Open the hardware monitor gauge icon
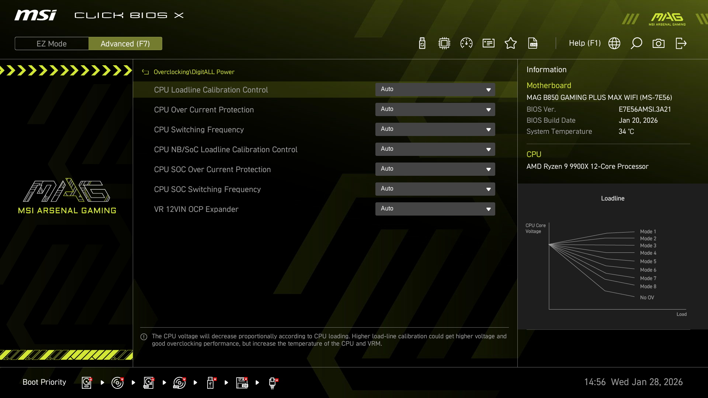708x398 pixels. [x=466, y=43]
